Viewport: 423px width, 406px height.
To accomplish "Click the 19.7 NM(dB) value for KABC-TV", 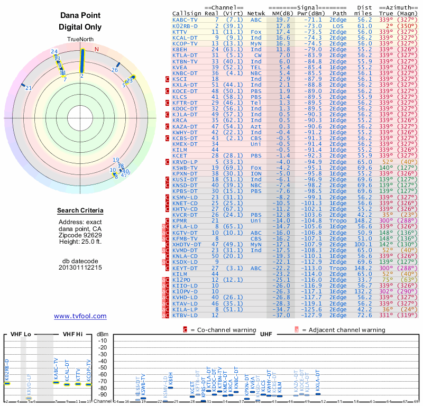I will pos(283,20).
